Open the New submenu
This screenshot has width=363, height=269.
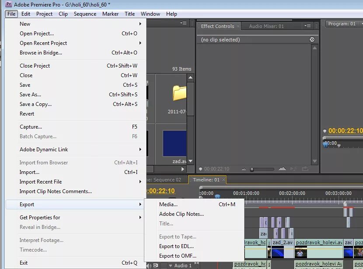(76, 24)
